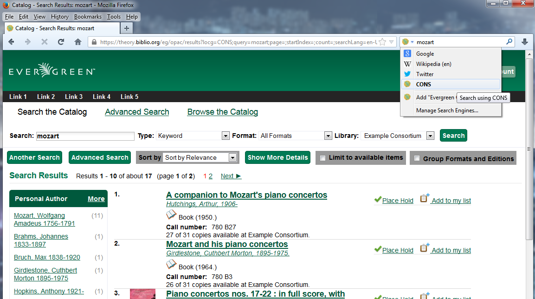Viewport: 535px width, 299px height.
Task: Open the Bookmarks menu
Action: [x=88, y=17]
